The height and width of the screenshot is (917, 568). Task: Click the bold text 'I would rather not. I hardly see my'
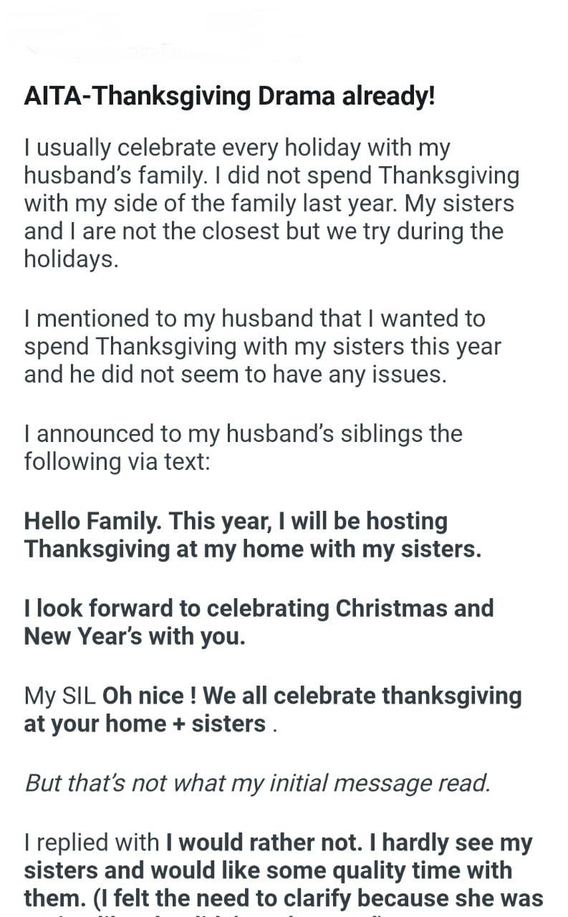click(x=349, y=842)
